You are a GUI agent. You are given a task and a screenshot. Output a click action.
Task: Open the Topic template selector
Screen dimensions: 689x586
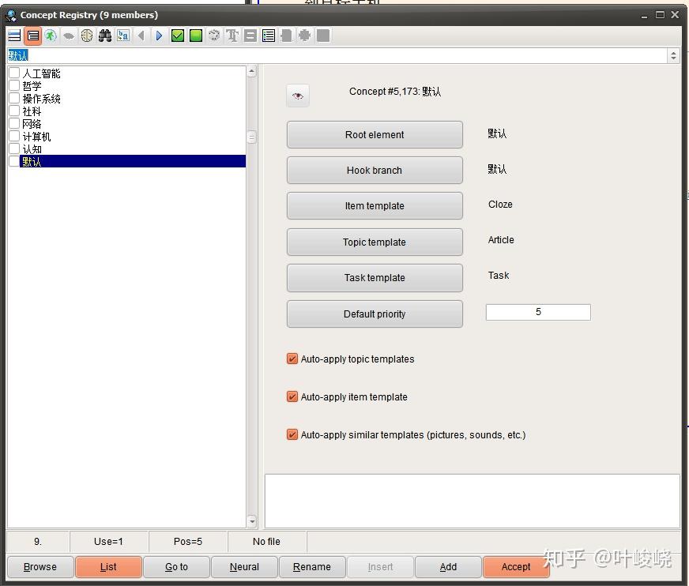[x=375, y=242]
